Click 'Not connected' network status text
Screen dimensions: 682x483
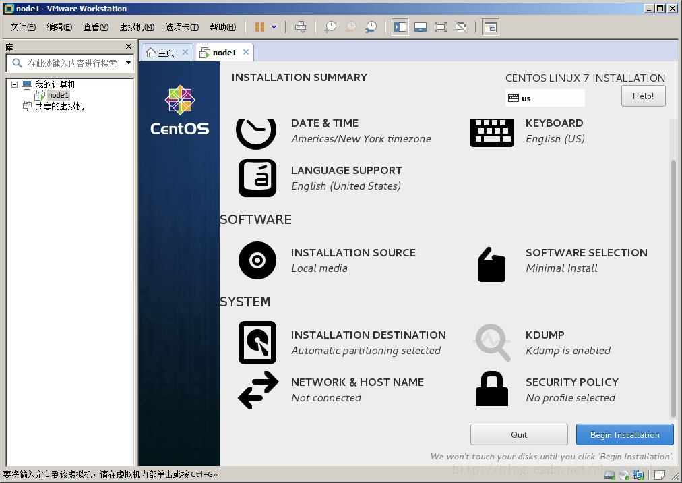(x=326, y=397)
